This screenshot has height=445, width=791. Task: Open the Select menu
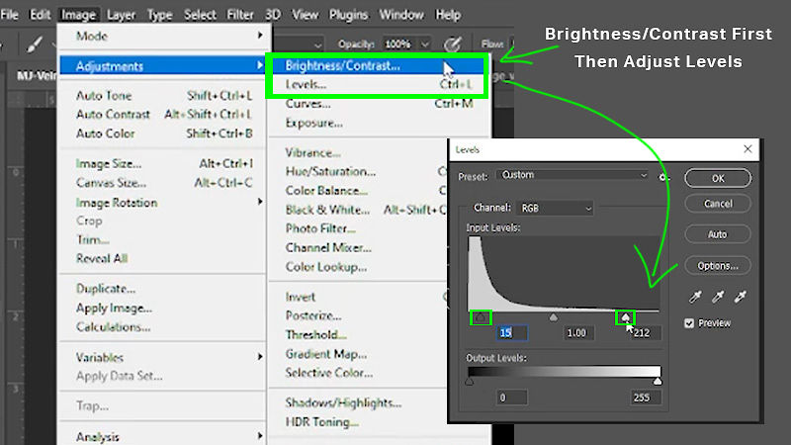click(200, 15)
